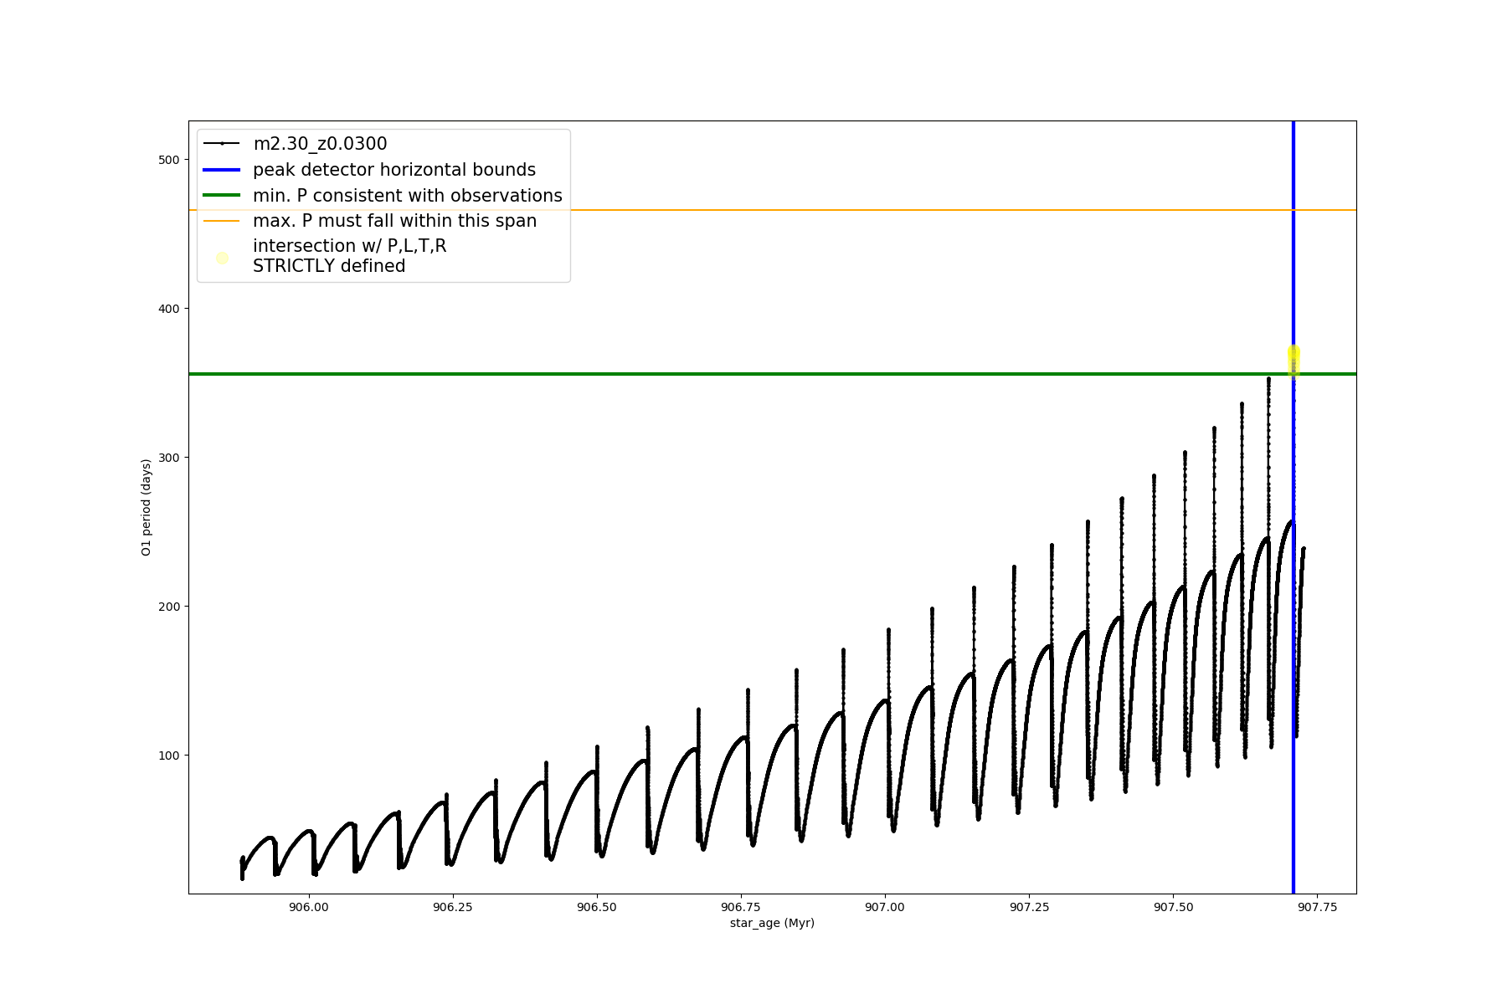Click the black line sample for m2.30_z0.0300
Viewport: 1507px width, 1004px height.
coord(222,144)
